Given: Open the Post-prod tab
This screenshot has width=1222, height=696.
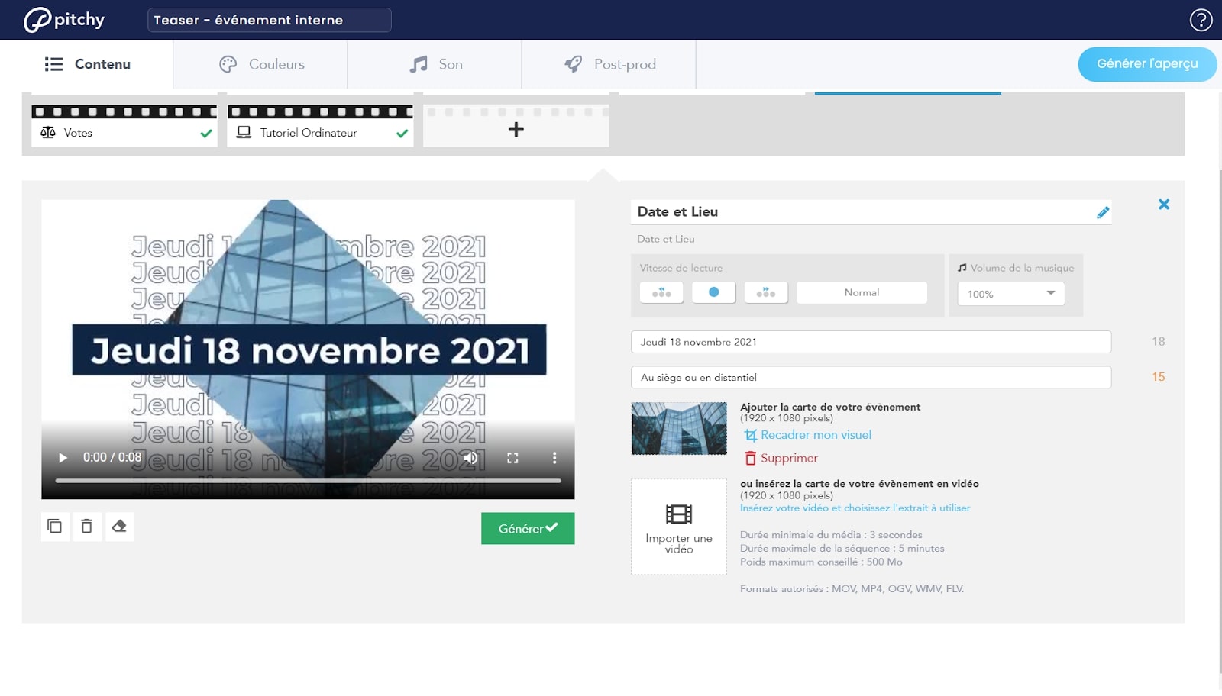Looking at the screenshot, I should (609, 64).
